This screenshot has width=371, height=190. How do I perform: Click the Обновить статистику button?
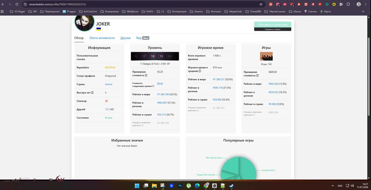(273, 24)
